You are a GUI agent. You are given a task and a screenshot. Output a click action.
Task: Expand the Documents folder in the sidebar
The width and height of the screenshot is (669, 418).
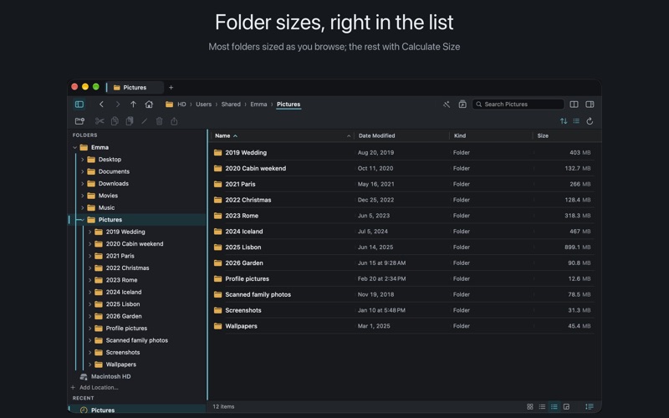[82, 171]
